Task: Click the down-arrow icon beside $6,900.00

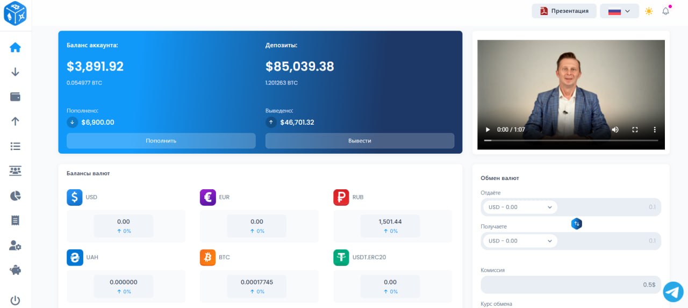Action: (x=72, y=122)
